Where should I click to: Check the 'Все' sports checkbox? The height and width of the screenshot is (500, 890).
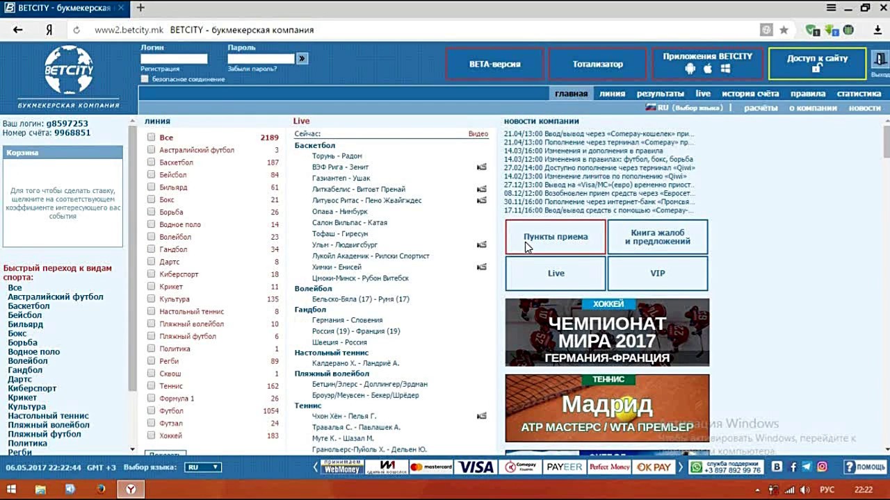pyautogui.click(x=151, y=137)
